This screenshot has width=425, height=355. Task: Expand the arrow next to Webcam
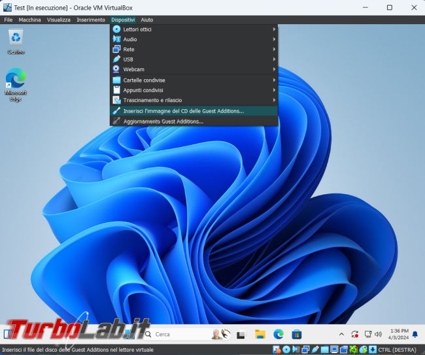tap(275, 69)
